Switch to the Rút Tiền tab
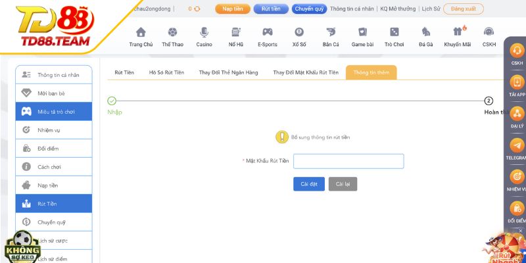 tap(124, 72)
